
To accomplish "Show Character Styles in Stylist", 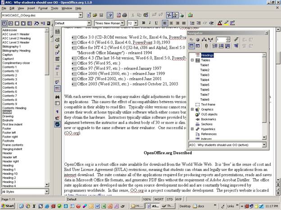I will click(11, 23).
